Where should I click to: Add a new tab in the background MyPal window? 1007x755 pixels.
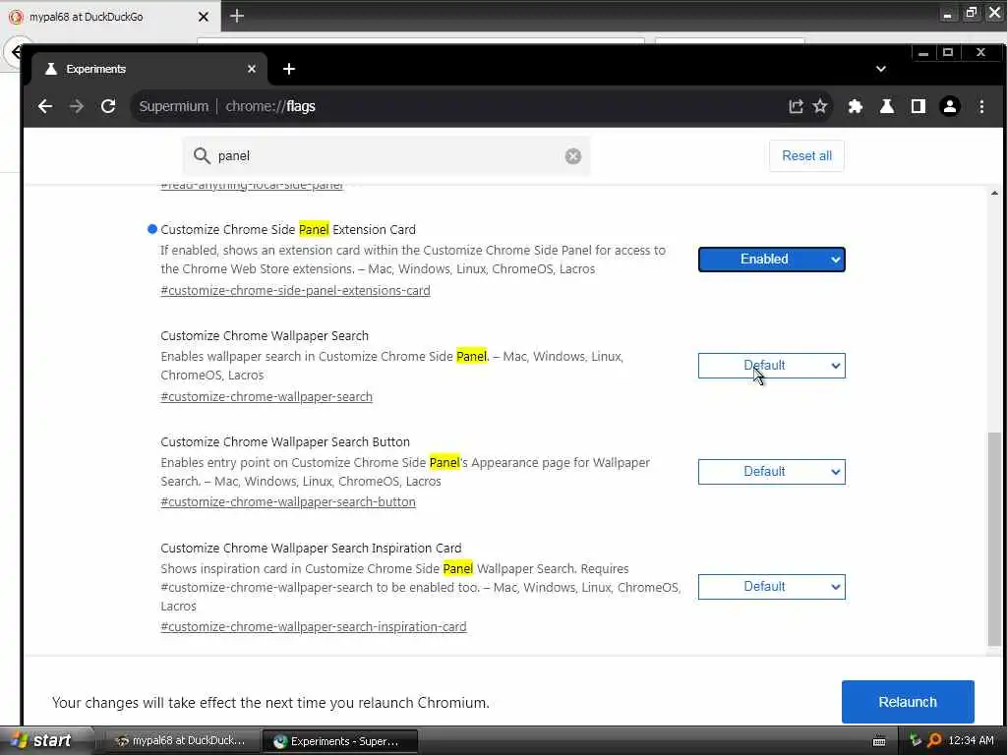tap(236, 16)
